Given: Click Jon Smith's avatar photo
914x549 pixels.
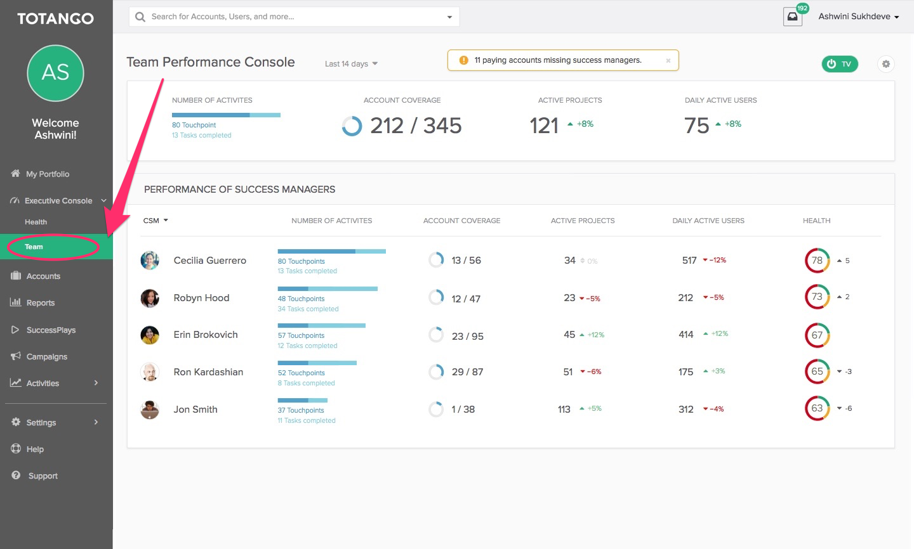Looking at the screenshot, I should click(150, 410).
